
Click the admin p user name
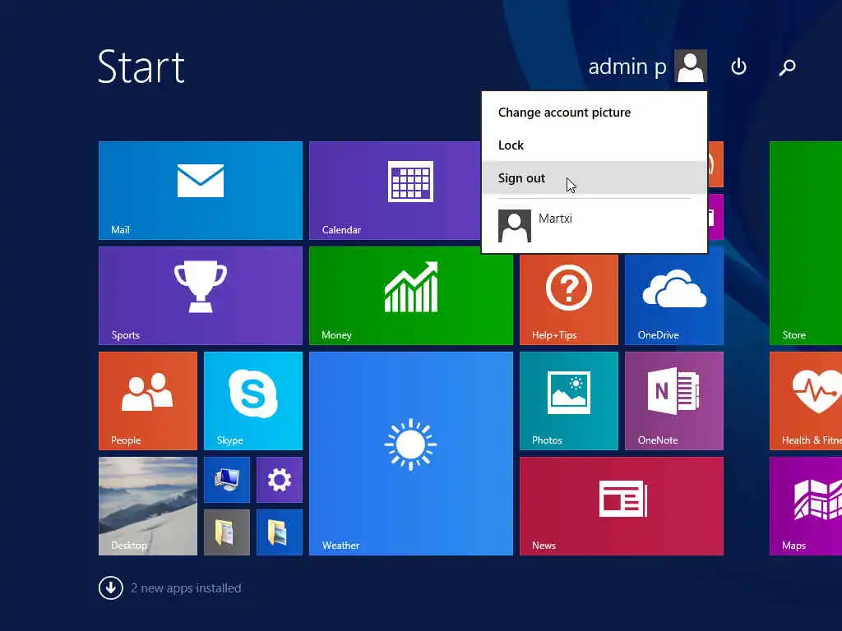[627, 67]
